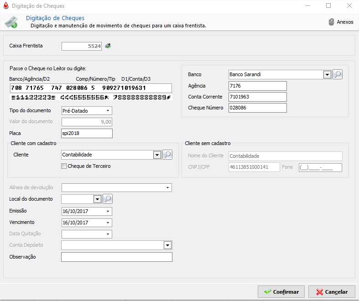Click the CNPJ/CPF field
359x301 pixels.
254,167
